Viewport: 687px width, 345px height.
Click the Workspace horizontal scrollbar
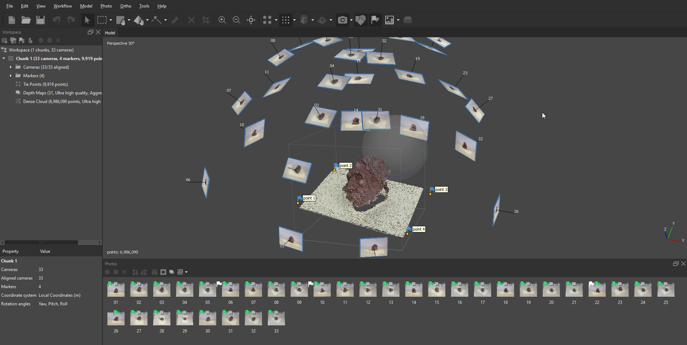click(x=41, y=242)
